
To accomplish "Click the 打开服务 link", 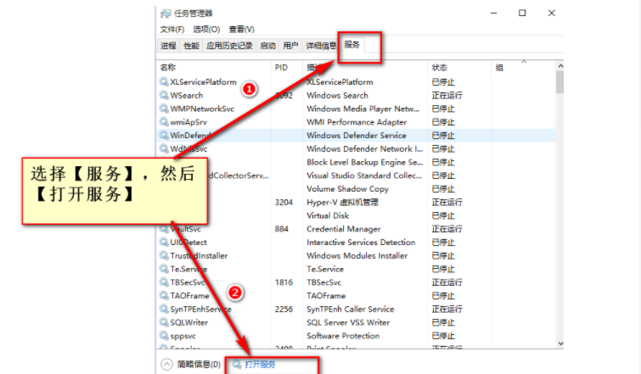I will coord(260,364).
